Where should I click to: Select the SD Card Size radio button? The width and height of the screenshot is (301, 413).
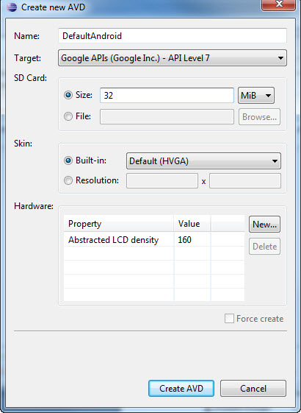(x=68, y=95)
